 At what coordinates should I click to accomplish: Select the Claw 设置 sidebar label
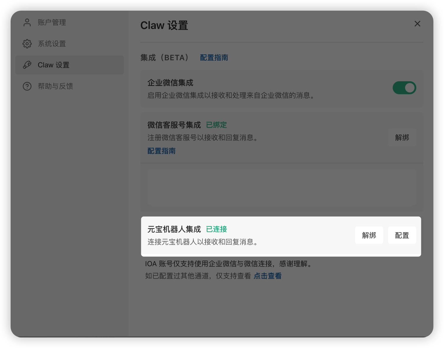click(x=54, y=65)
